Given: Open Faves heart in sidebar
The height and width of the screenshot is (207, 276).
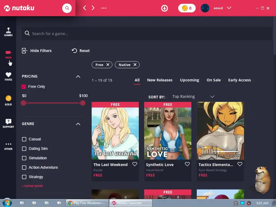Looking at the screenshot, I should pyautogui.click(x=8, y=77).
